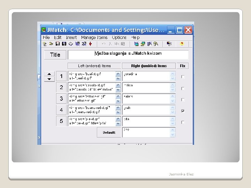251x188 pixels.
Task: Export to drag-and-drop web page icon
Action: [x=84, y=44]
